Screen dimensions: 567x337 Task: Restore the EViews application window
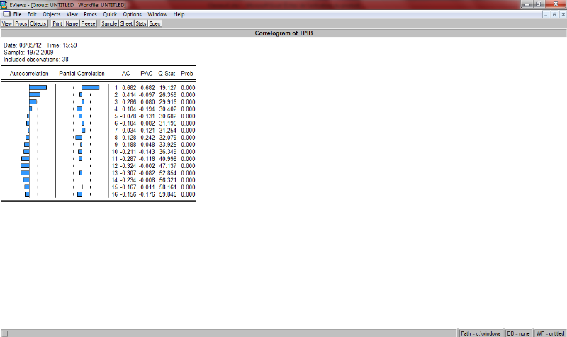(x=539, y=4)
